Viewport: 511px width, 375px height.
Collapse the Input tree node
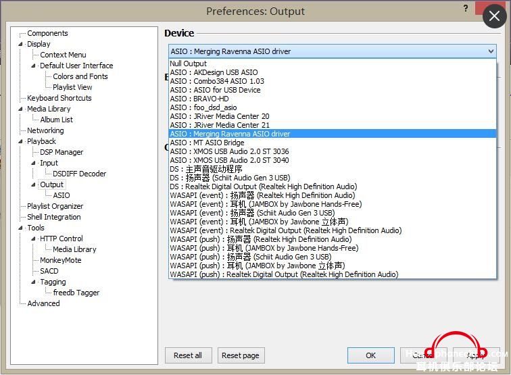[x=34, y=163]
